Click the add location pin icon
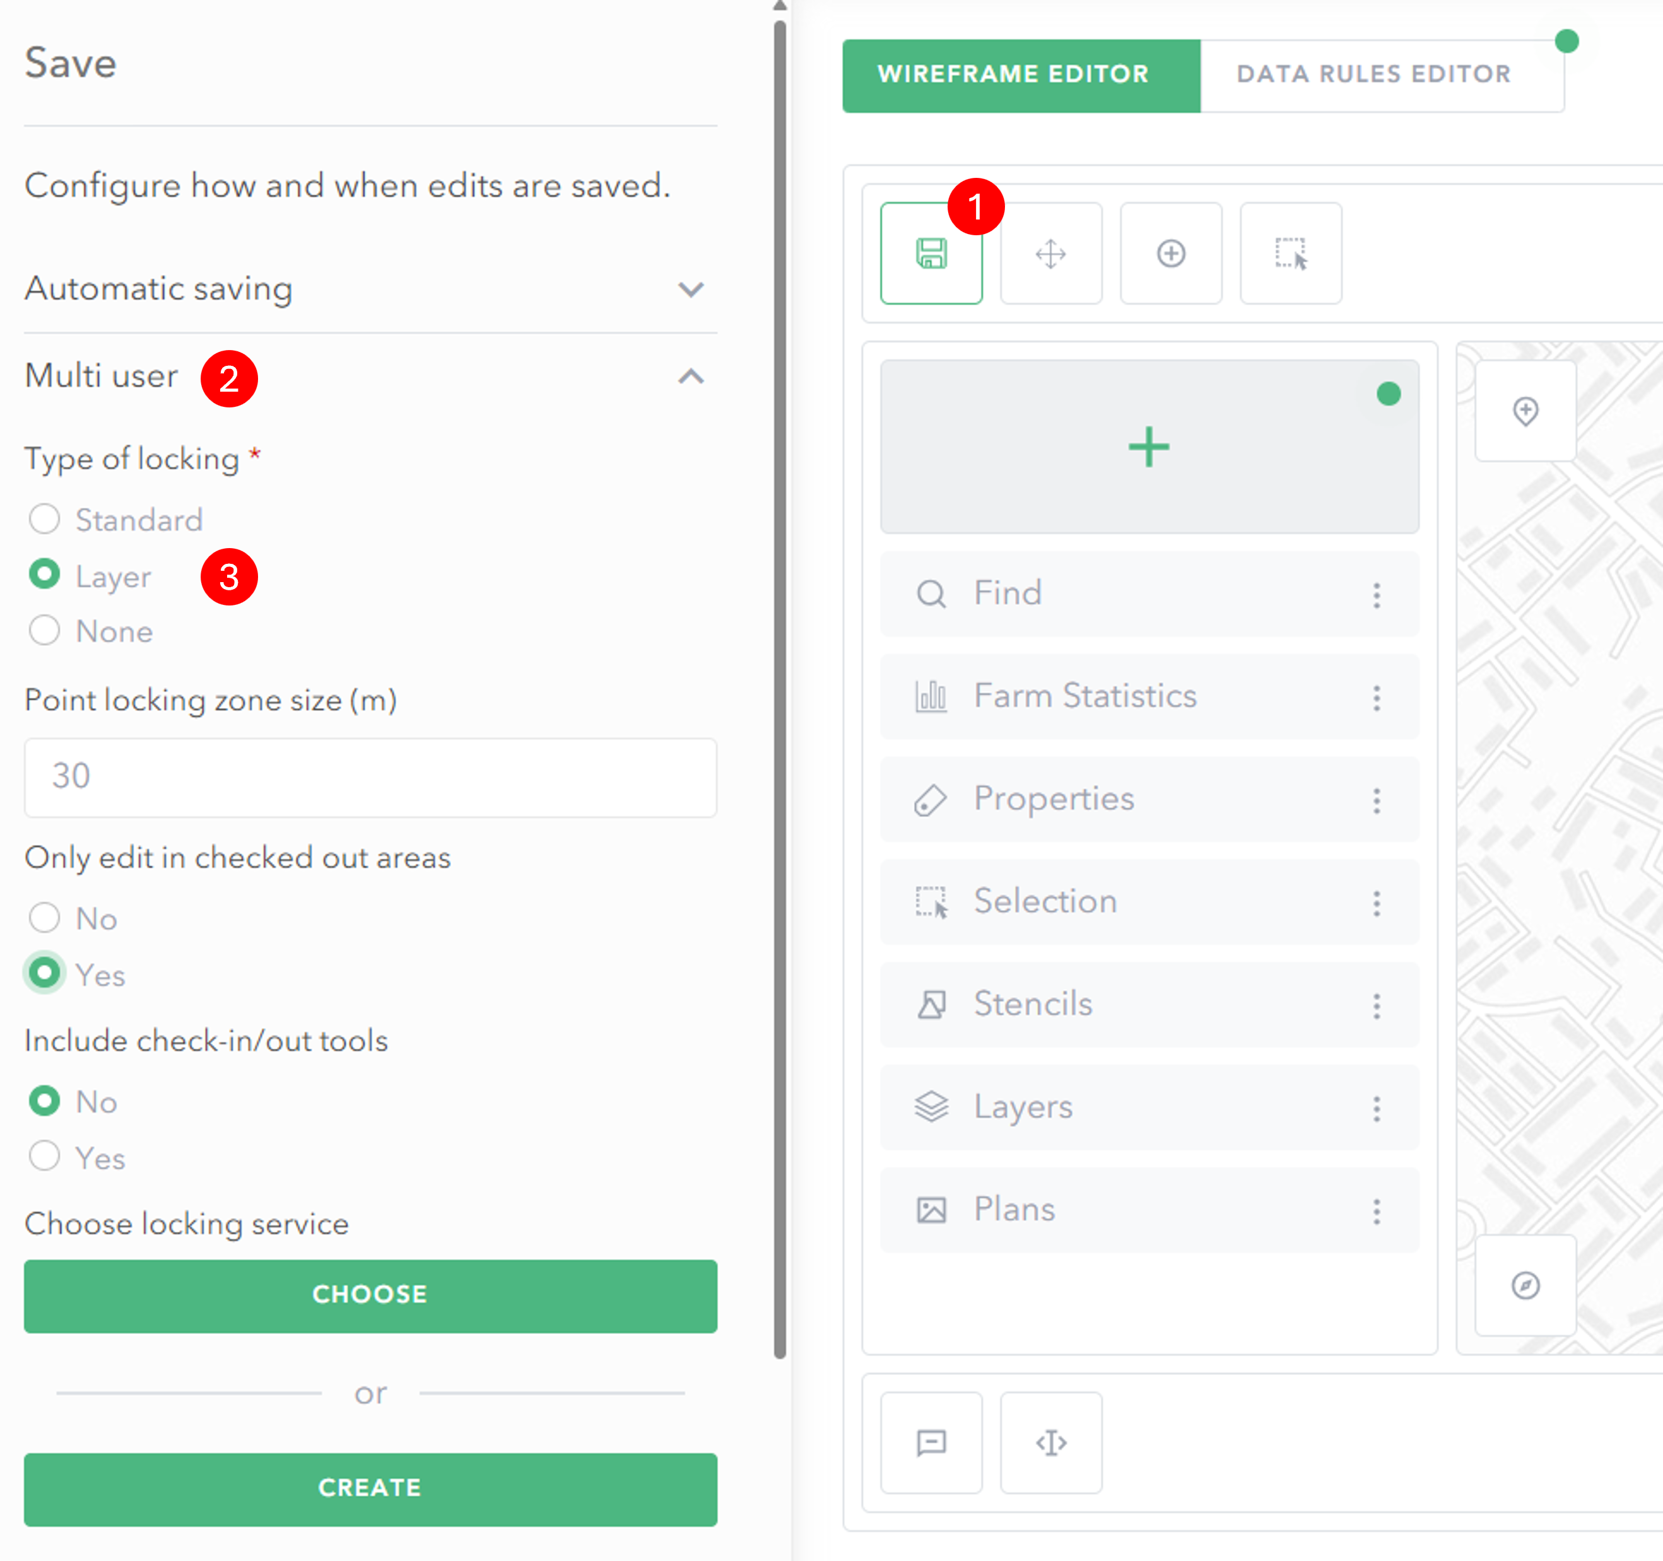 click(1525, 411)
